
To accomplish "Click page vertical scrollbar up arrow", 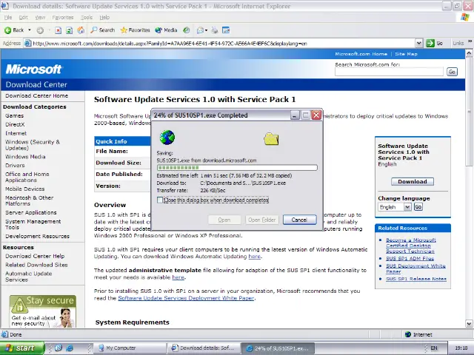I will 469,53.
